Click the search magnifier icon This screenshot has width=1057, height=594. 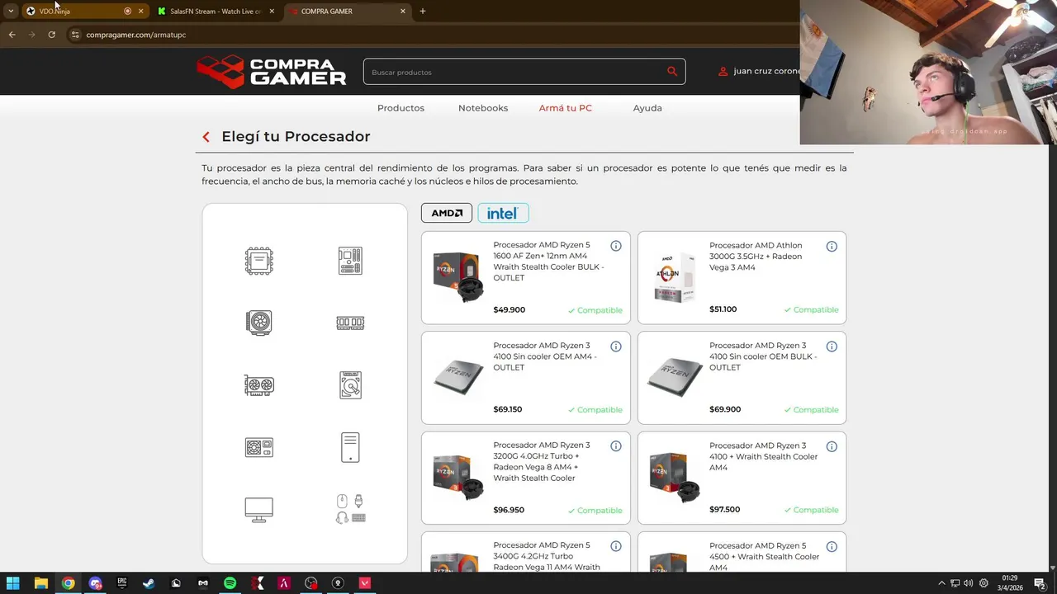(x=672, y=72)
